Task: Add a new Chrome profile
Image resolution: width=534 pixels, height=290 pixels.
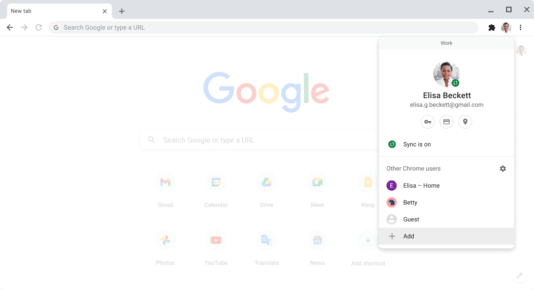Action: 446,236
